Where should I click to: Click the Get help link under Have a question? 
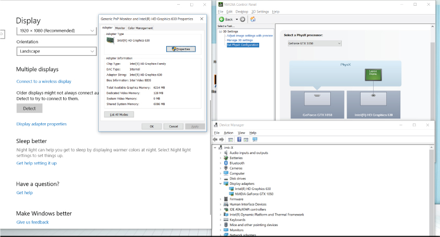click(x=25, y=193)
